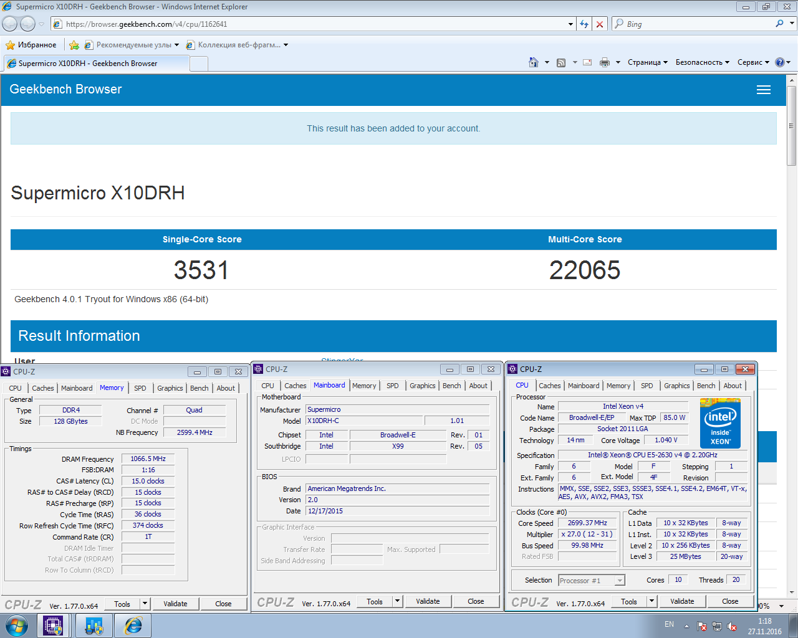Open Tools dropdown arrow in CPU CPU-Z window
The height and width of the screenshot is (638, 798).
click(651, 601)
